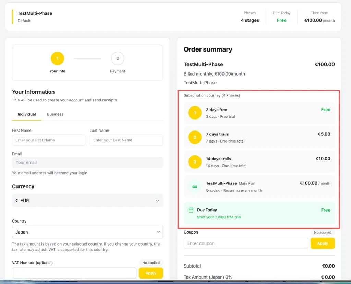This screenshot has height=284, width=351.
Task: Click the infinity icon beside TestMulti-Phase Main Plan
Action: pyautogui.click(x=195, y=186)
